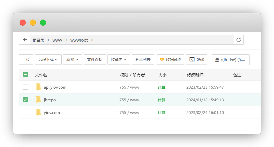The image size is (274, 147).
Task: Refresh the file list with reload icon
Action: tap(239, 40)
